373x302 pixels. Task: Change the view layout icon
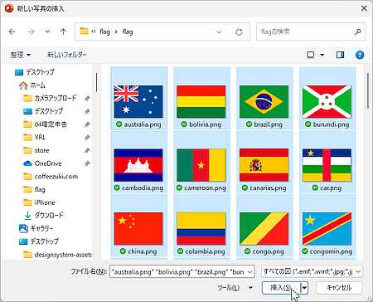point(311,55)
